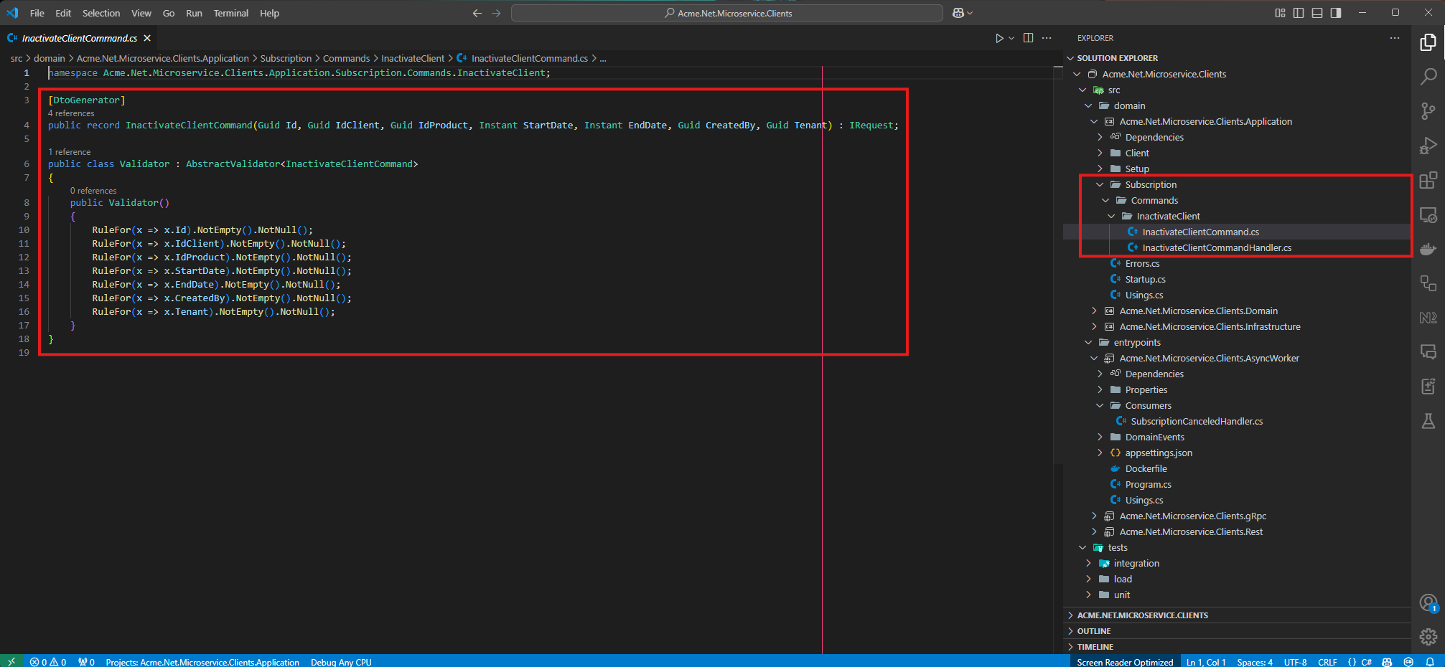Click Projects status bar entry
Viewport: 1445px width, 667px height.
202,661
